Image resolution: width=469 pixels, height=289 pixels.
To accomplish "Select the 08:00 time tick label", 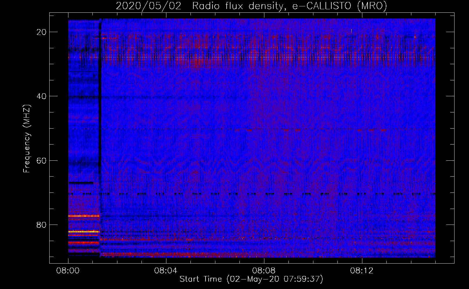I will (x=68, y=271).
